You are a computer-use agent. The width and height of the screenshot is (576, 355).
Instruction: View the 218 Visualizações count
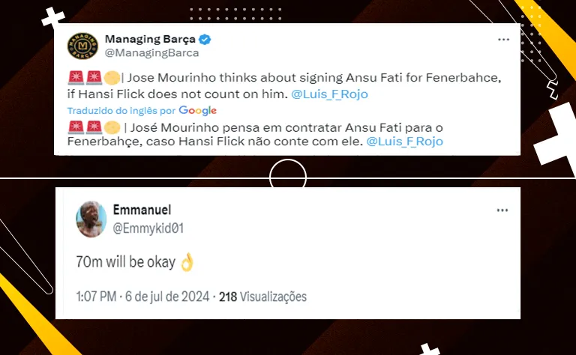coord(262,297)
